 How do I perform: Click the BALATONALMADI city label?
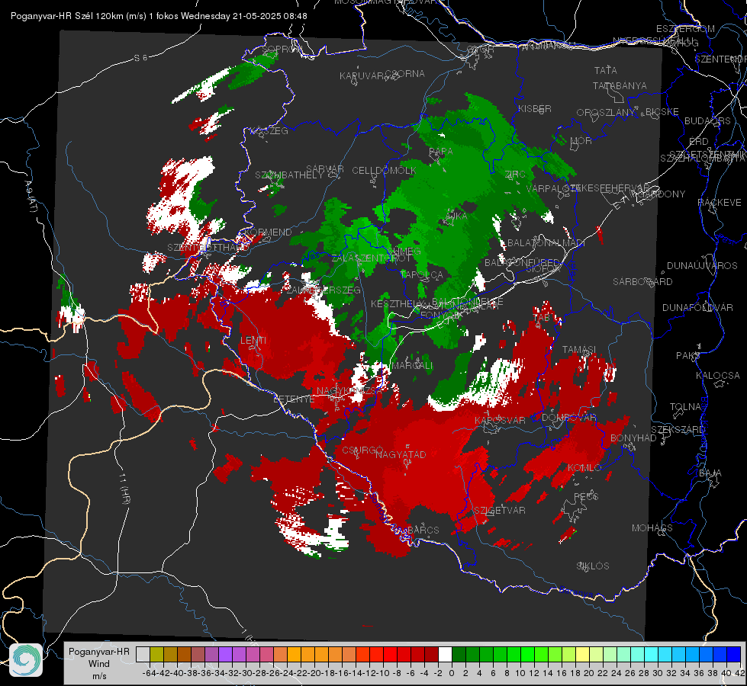click(x=546, y=243)
